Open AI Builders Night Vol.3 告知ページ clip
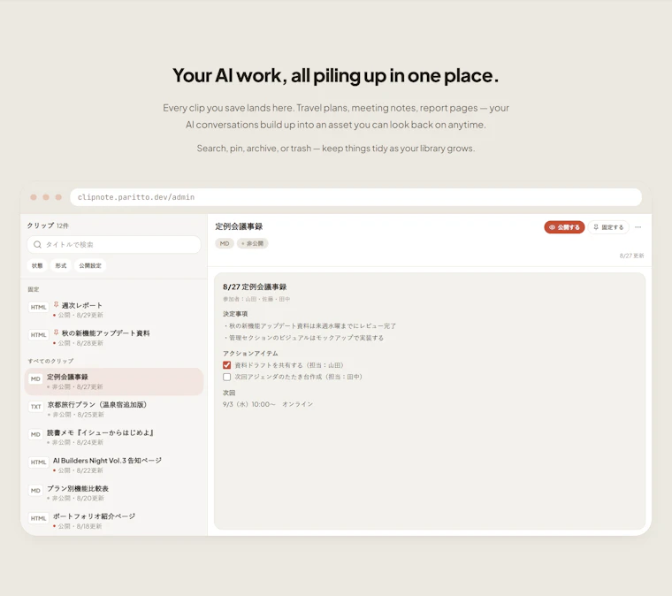This screenshot has width=672, height=596. click(x=114, y=465)
